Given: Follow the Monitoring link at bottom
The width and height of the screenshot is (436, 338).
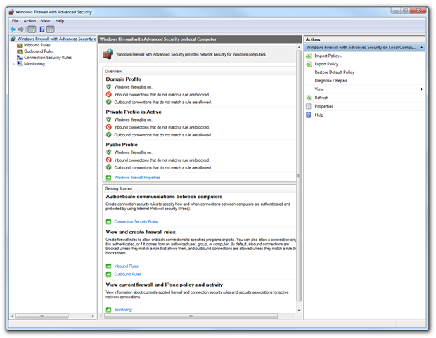Looking at the screenshot, I should click(123, 310).
